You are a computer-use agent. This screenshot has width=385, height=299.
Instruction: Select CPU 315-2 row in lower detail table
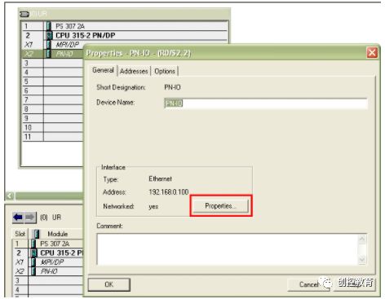[x=48, y=253]
